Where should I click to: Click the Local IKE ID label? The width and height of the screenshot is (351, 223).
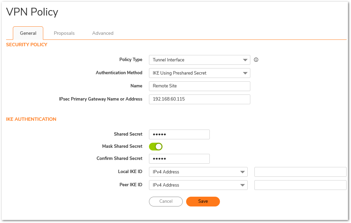click(130, 171)
